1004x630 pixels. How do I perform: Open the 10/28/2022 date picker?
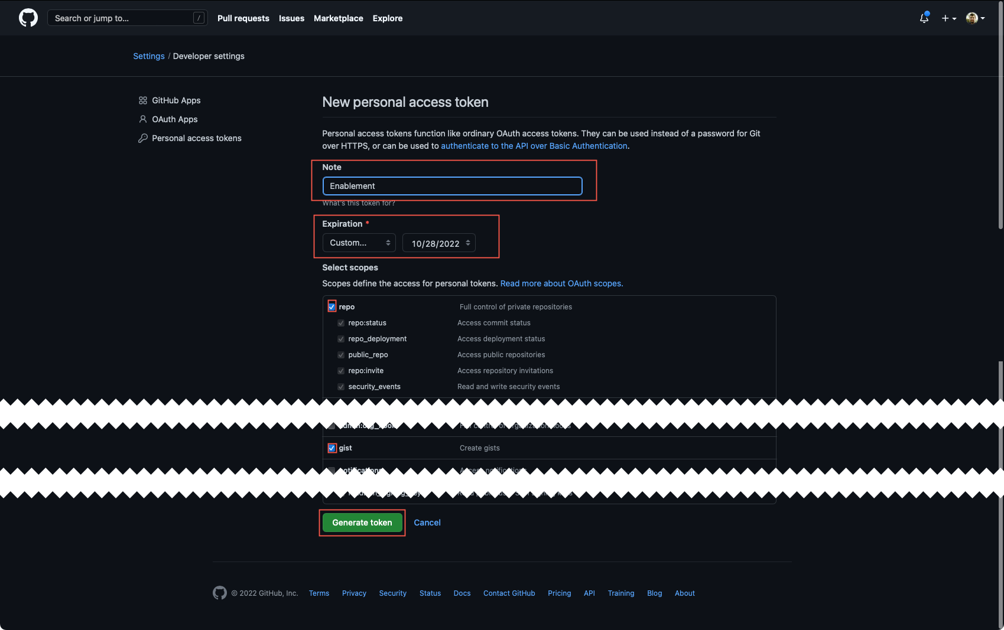coord(439,243)
